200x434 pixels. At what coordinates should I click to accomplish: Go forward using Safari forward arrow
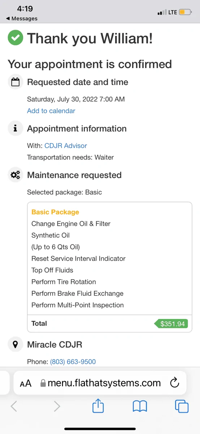(57, 406)
